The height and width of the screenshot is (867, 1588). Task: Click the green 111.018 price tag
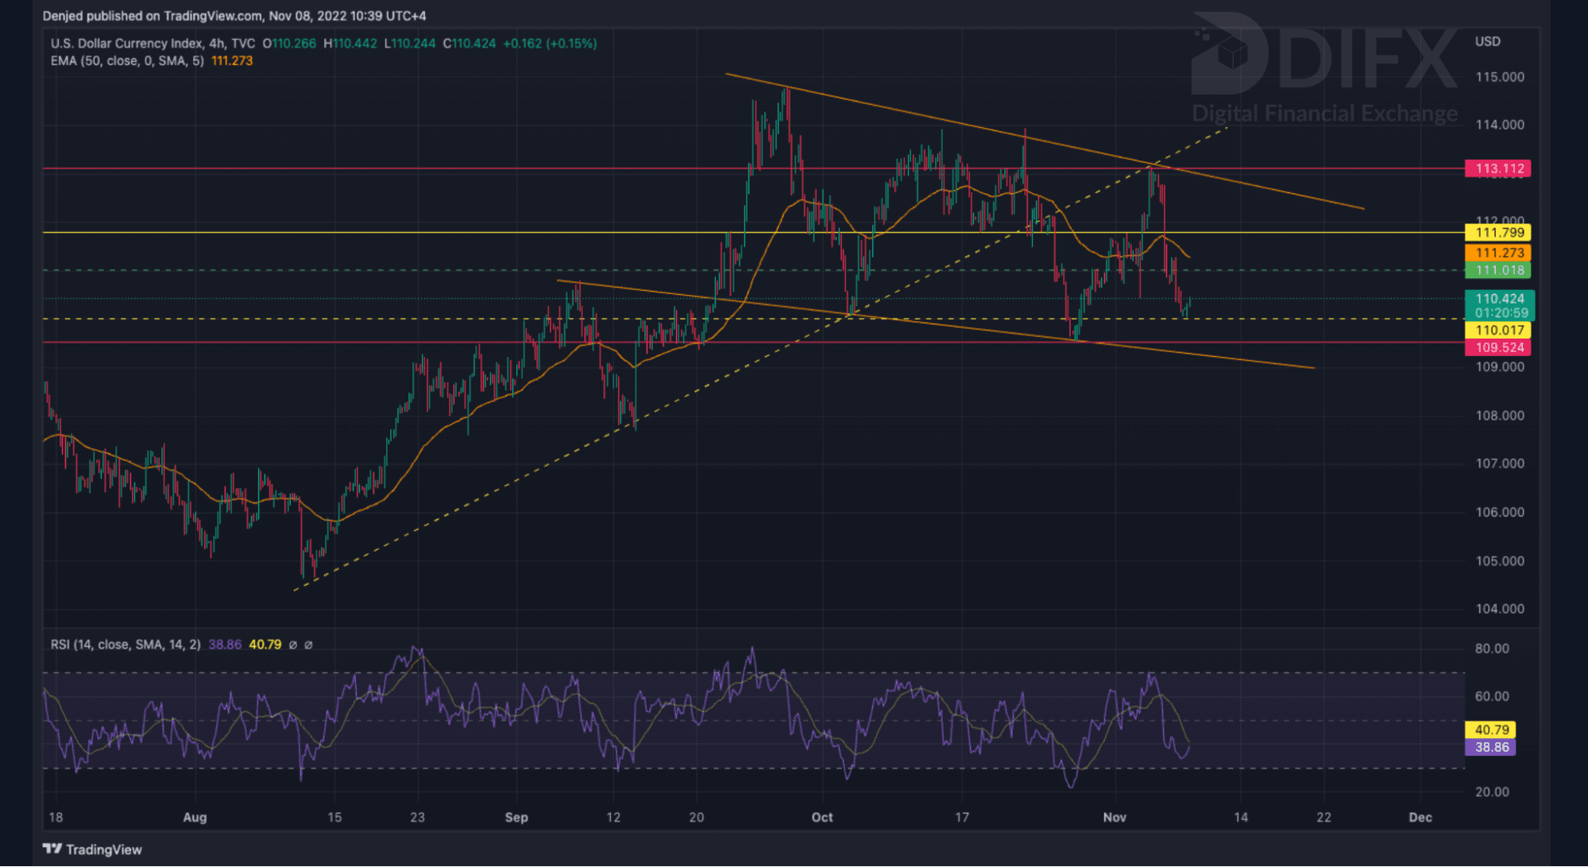coord(1498,270)
